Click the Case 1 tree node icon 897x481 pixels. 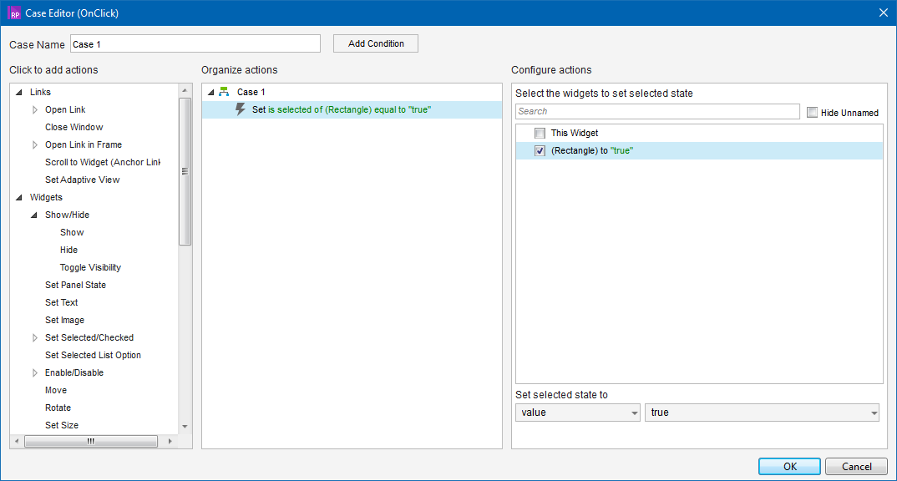[x=224, y=92]
